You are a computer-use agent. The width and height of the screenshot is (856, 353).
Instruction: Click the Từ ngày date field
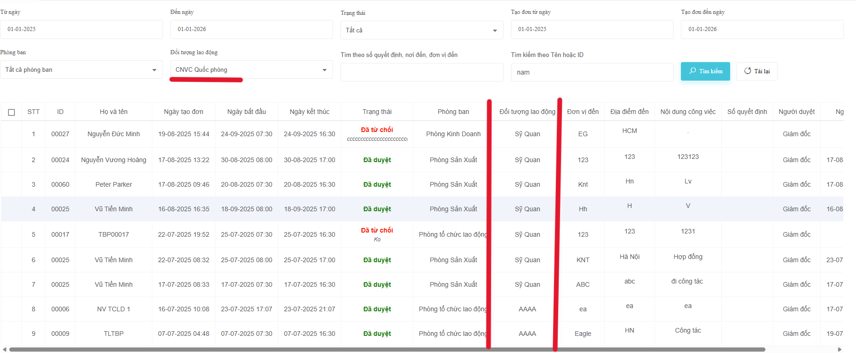81,29
